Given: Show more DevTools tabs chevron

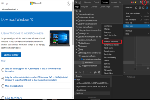Looking at the screenshot, I should click(120, 2).
